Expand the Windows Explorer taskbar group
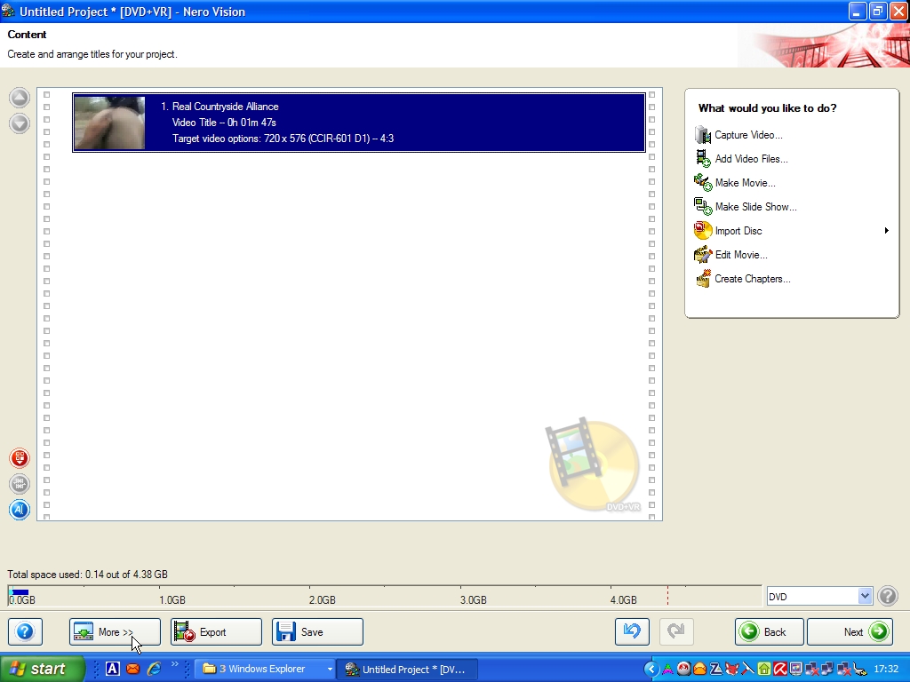 [x=330, y=669]
